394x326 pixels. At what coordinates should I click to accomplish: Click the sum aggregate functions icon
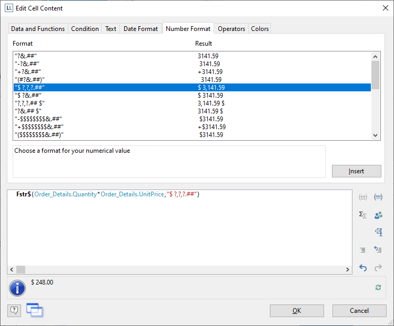(x=362, y=215)
